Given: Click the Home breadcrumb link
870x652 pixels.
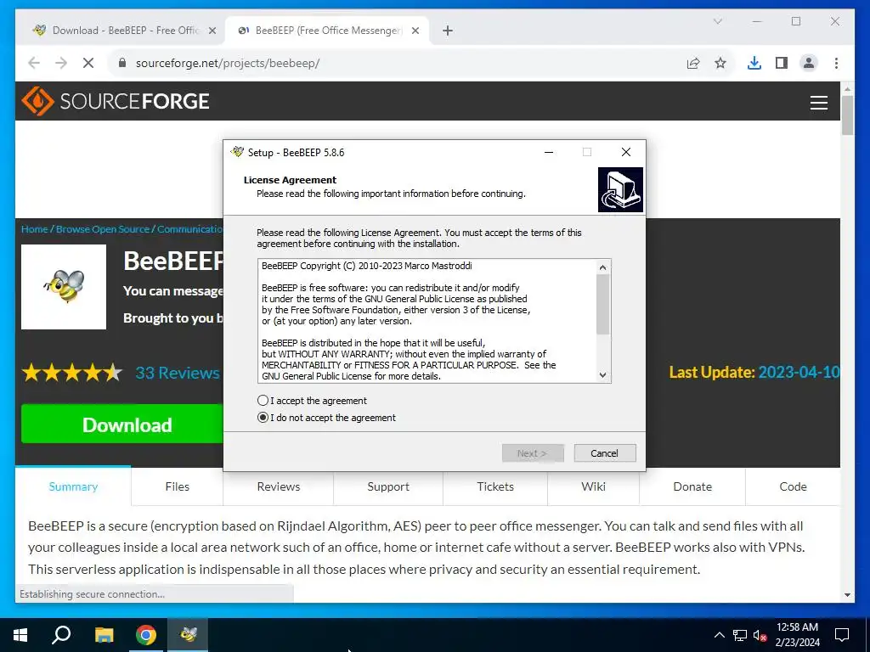Looking at the screenshot, I should tap(34, 229).
